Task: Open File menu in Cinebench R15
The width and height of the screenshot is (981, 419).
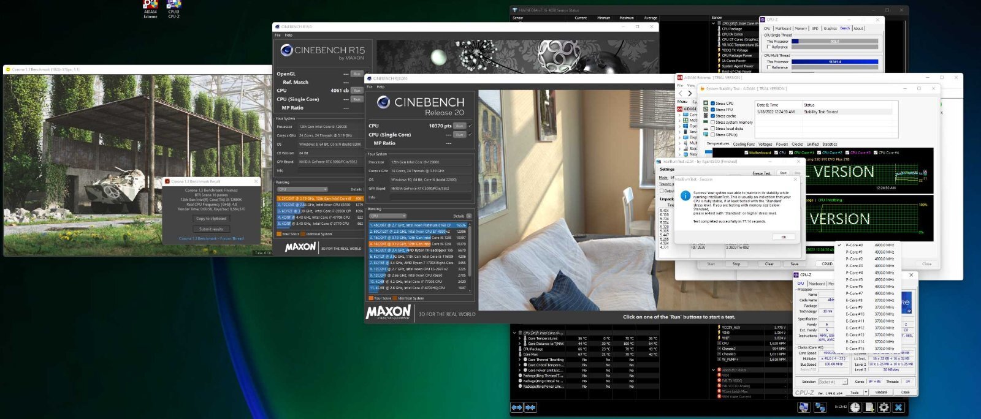Action: [278, 35]
